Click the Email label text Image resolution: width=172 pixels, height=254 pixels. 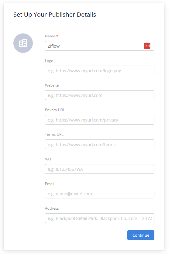[50, 184]
